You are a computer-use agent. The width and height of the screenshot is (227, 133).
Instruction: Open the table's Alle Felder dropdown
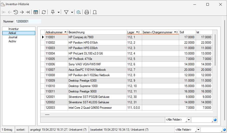[189, 120]
